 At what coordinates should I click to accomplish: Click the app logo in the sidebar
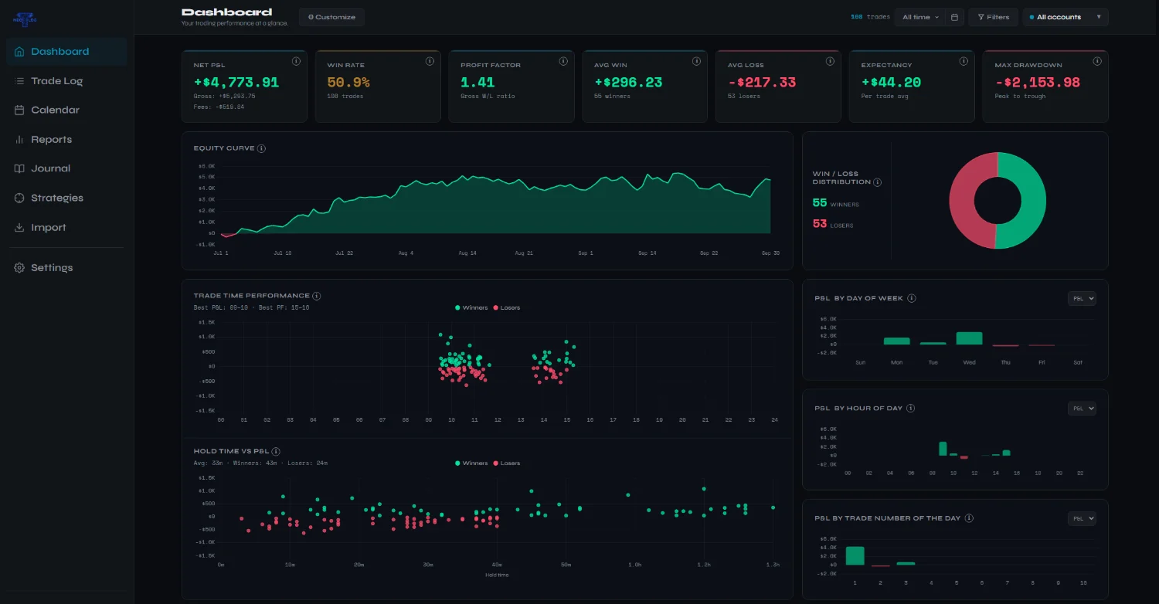click(x=25, y=19)
